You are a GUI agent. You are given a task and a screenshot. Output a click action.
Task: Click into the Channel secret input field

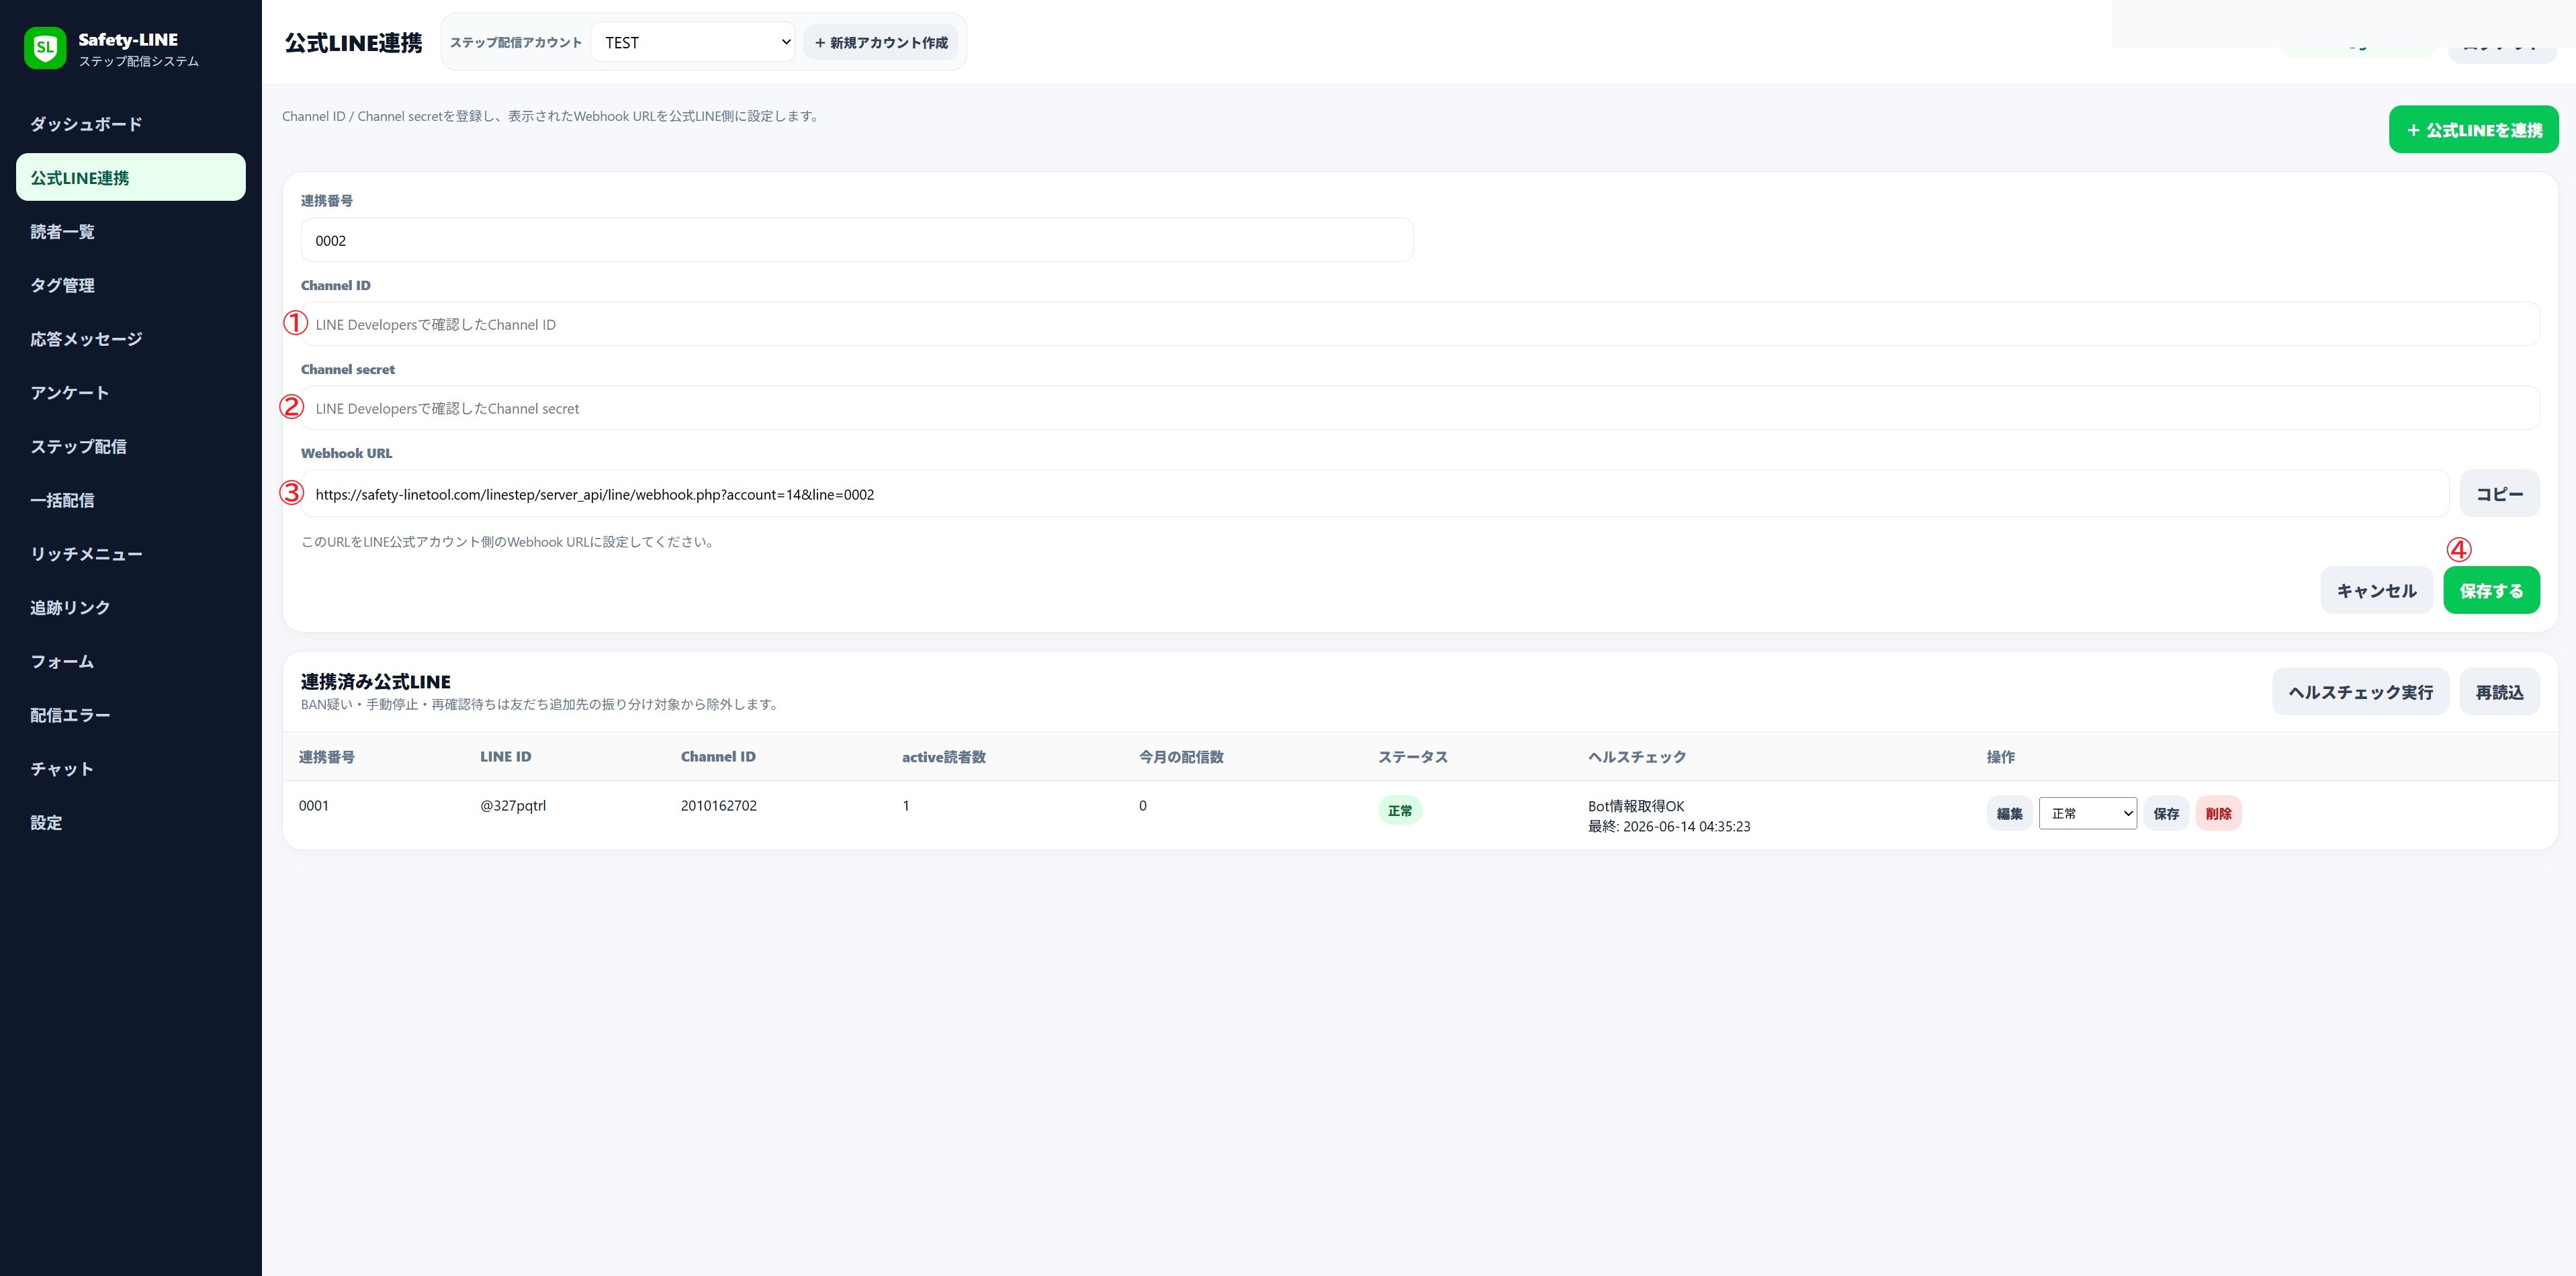click(x=1420, y=408)
